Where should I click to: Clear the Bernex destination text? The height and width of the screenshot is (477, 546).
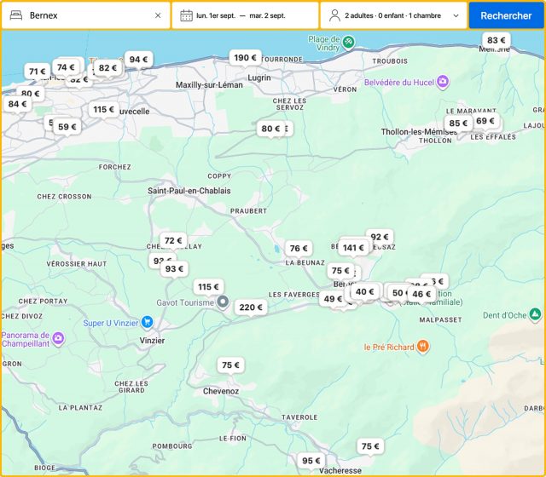coord(158,15)
